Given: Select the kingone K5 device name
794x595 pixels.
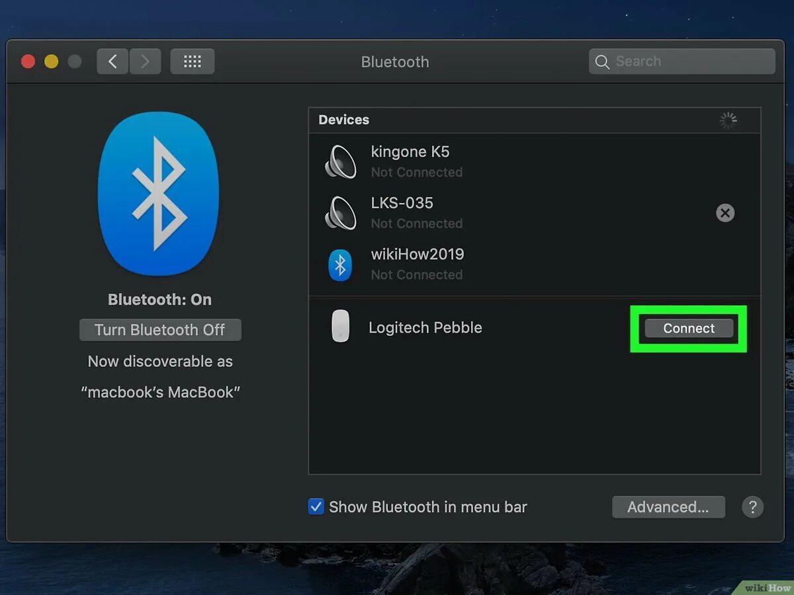Looking at the screenshot, I should pyautogui.click(x=410, y=151).
